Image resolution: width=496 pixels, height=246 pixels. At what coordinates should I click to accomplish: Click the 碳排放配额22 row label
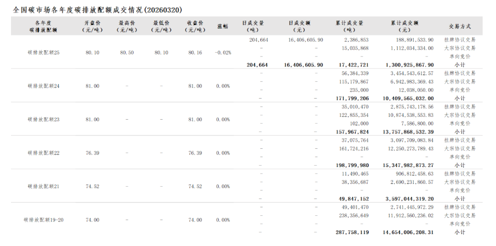coord(44,153)
